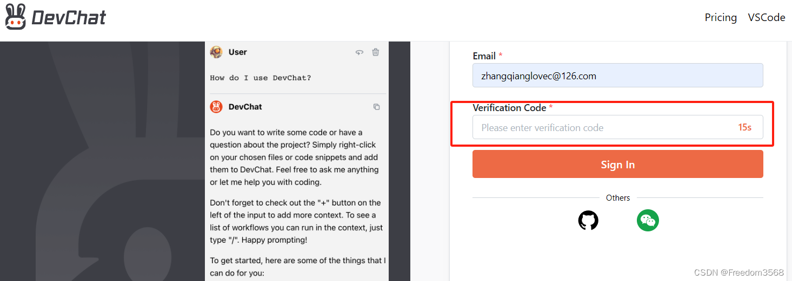Click the DevChat rabbit logo icon
Screen dimensions: 792x281
(16, 16)
